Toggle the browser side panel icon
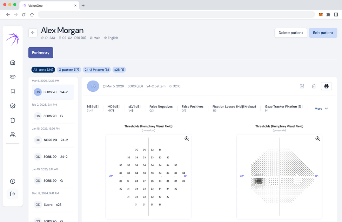342x222 pixels. pos(336,15)
